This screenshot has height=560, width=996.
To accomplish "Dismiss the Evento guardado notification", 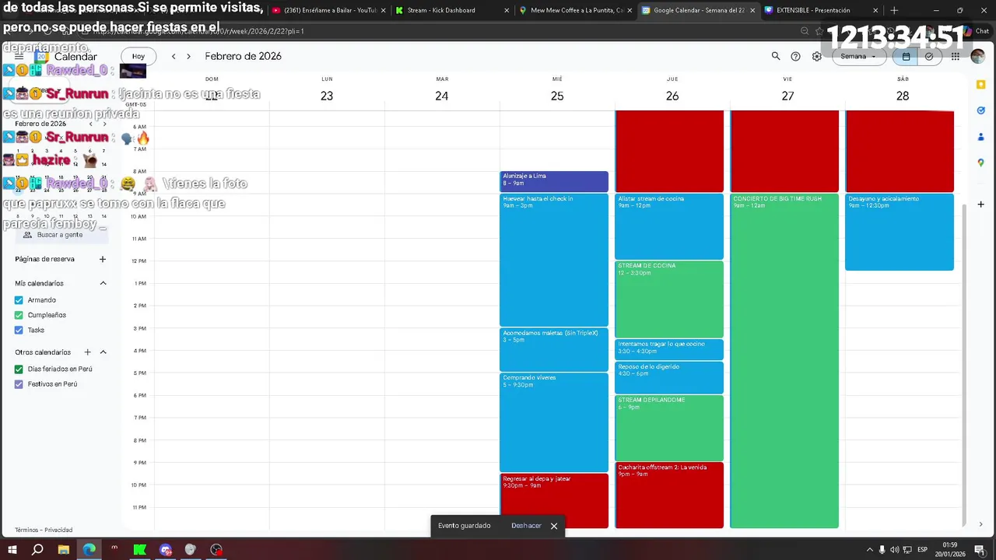I will tap(554, 526).
